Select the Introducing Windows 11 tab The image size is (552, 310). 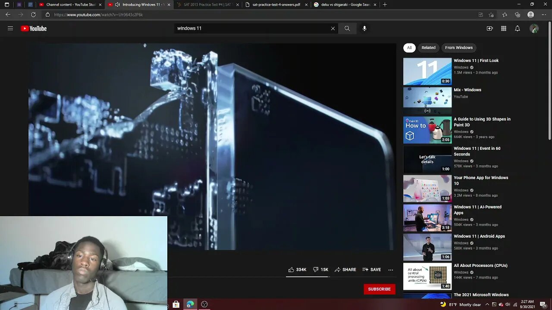(x=139, y=5)
